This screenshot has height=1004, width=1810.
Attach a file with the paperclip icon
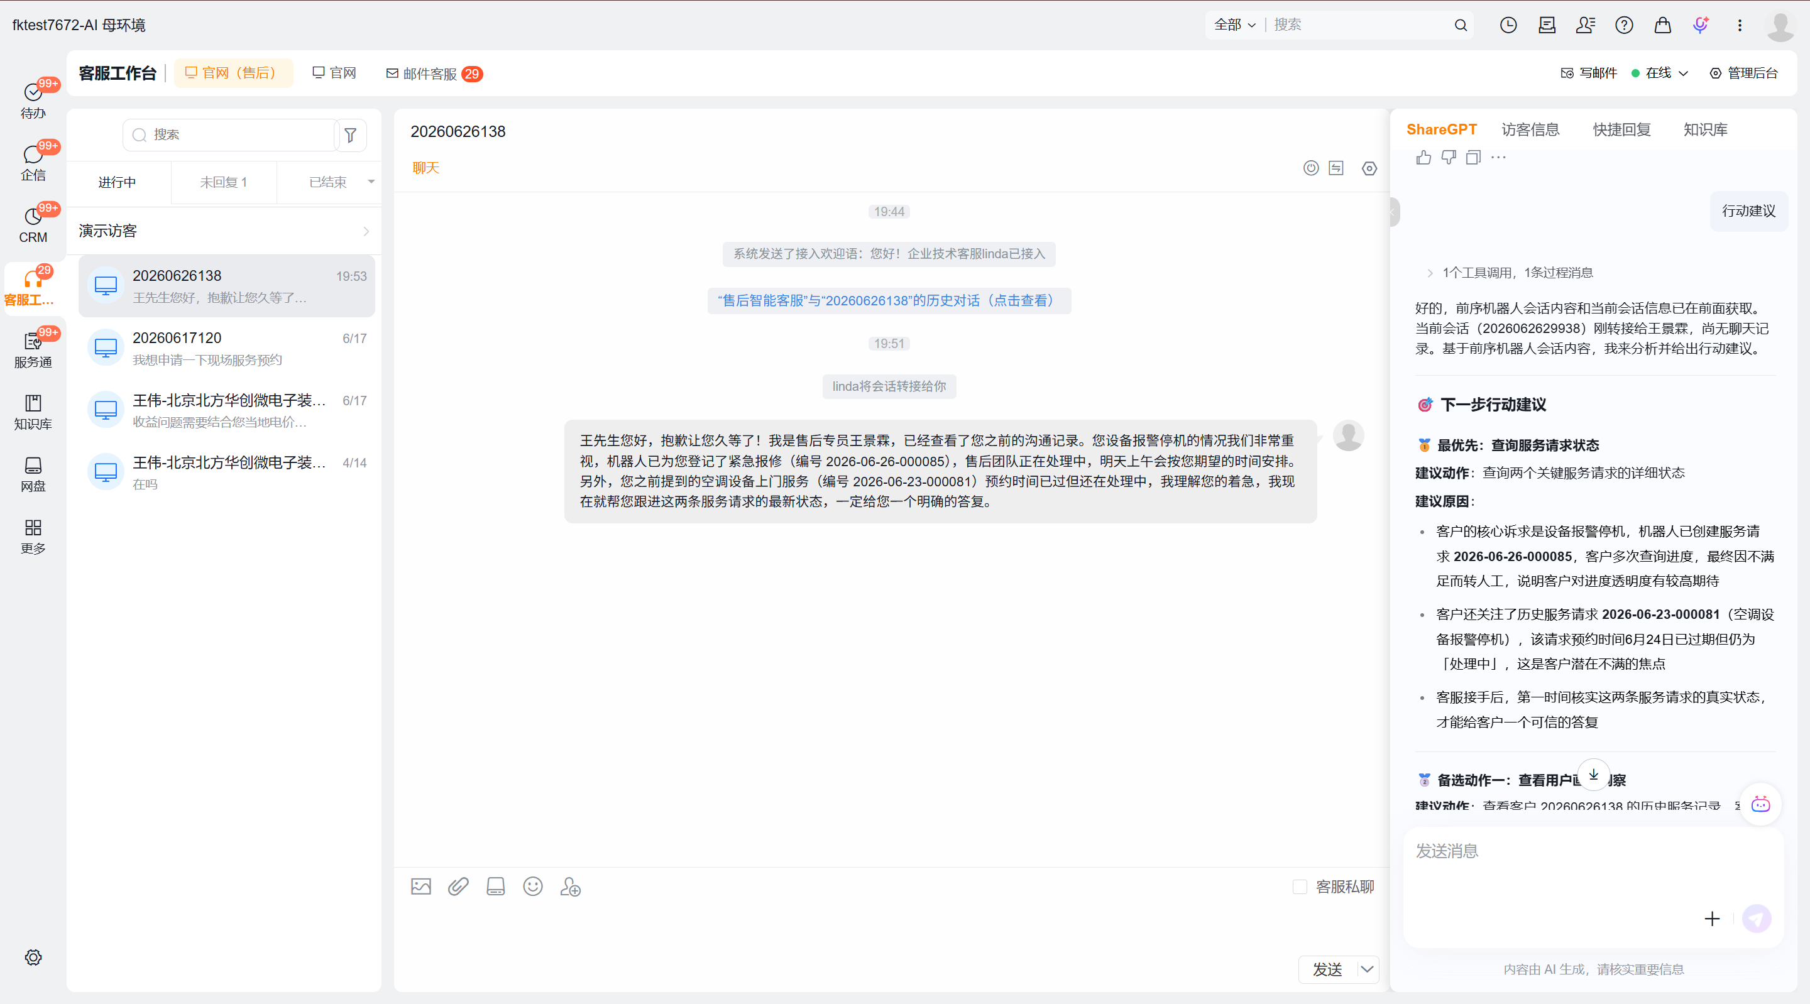click(x=458, y=887)
